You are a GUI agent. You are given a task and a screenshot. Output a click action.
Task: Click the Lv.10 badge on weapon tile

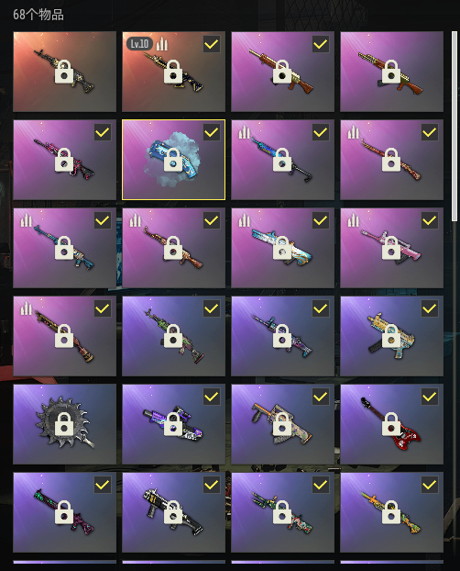coord(139,44)
